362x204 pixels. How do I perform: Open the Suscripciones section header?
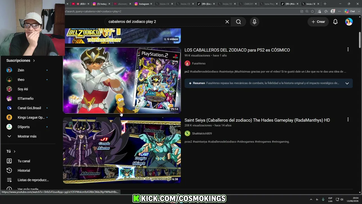click(21, 61)
